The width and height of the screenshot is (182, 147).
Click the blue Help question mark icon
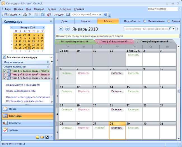pyautogui.click(x=105, y=15)
